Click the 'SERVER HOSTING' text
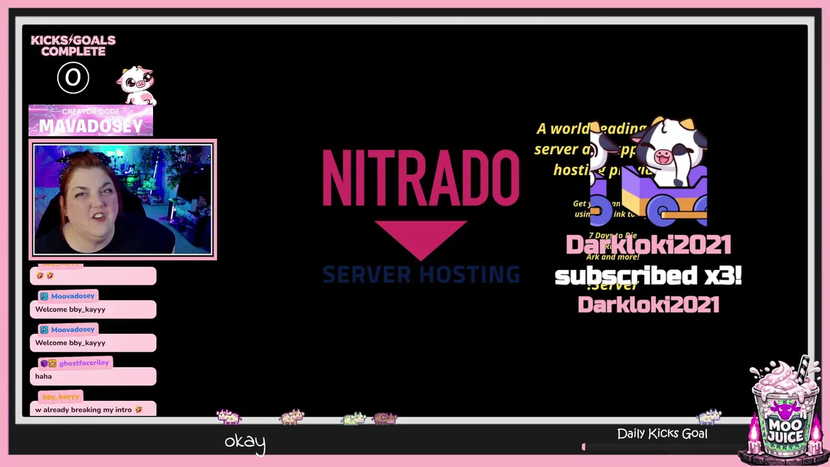 [421, 275]
